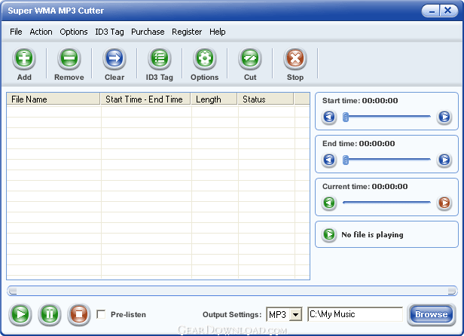464x336 pixels.
Task: Open the File menu
Action: [16, 32]
